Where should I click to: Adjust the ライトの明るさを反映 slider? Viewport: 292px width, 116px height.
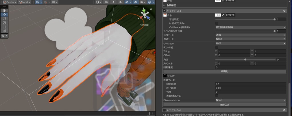pos(245,31)
